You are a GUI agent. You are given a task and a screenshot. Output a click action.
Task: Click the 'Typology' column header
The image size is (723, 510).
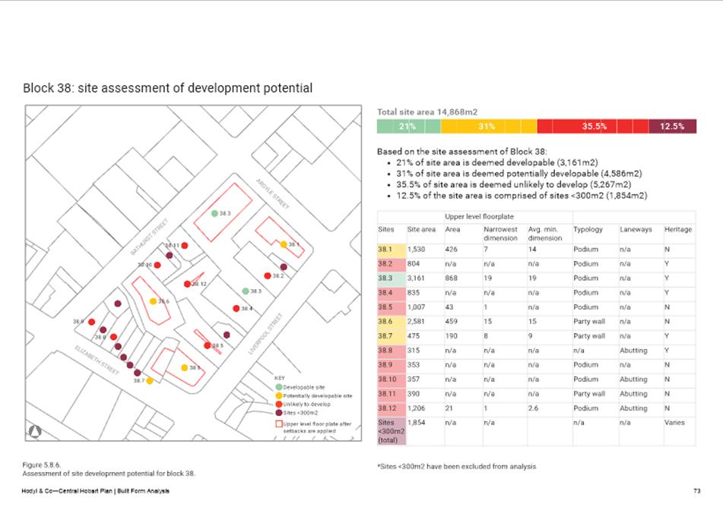588,229
